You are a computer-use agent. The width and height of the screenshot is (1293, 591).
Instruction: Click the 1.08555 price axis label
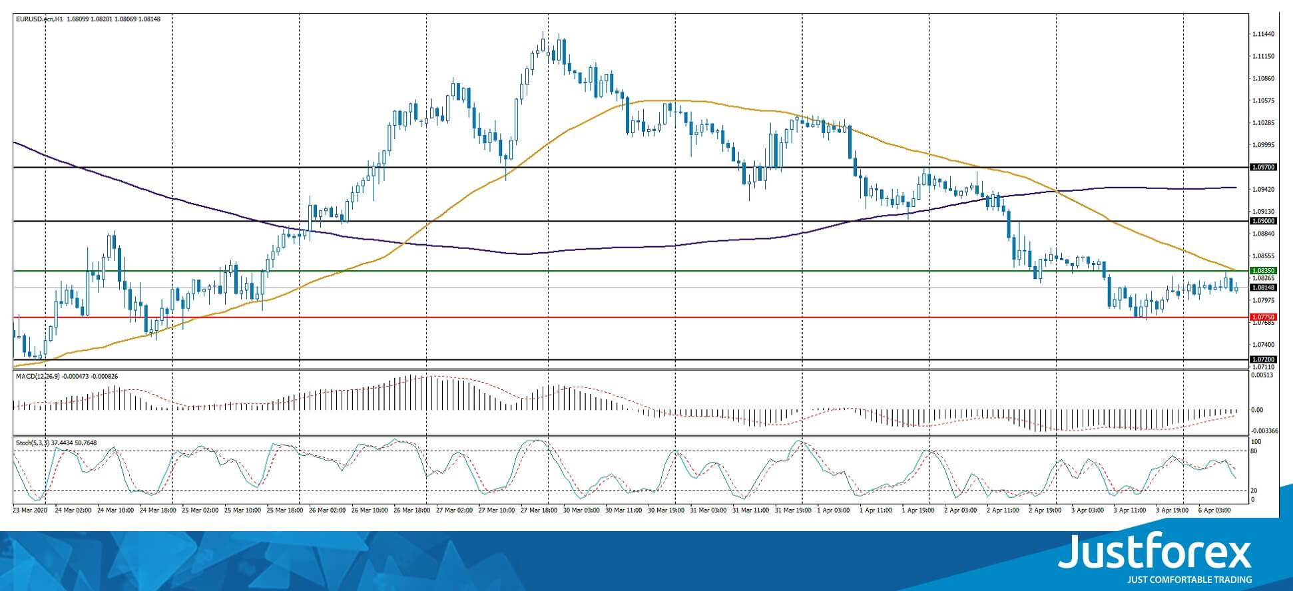coord(1263,256)
